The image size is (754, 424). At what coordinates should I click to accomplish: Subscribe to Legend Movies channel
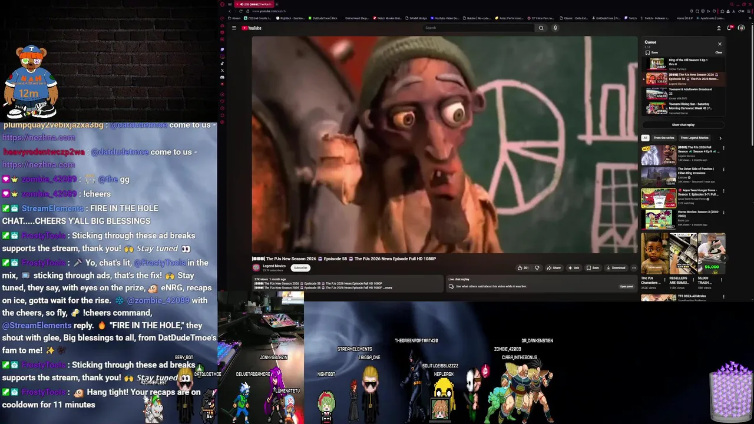(300, 268)
